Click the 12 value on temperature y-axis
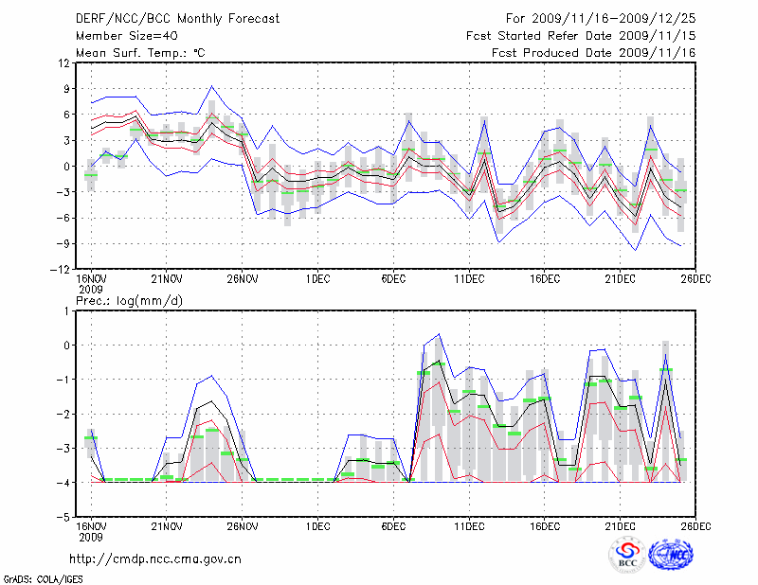 63,63
